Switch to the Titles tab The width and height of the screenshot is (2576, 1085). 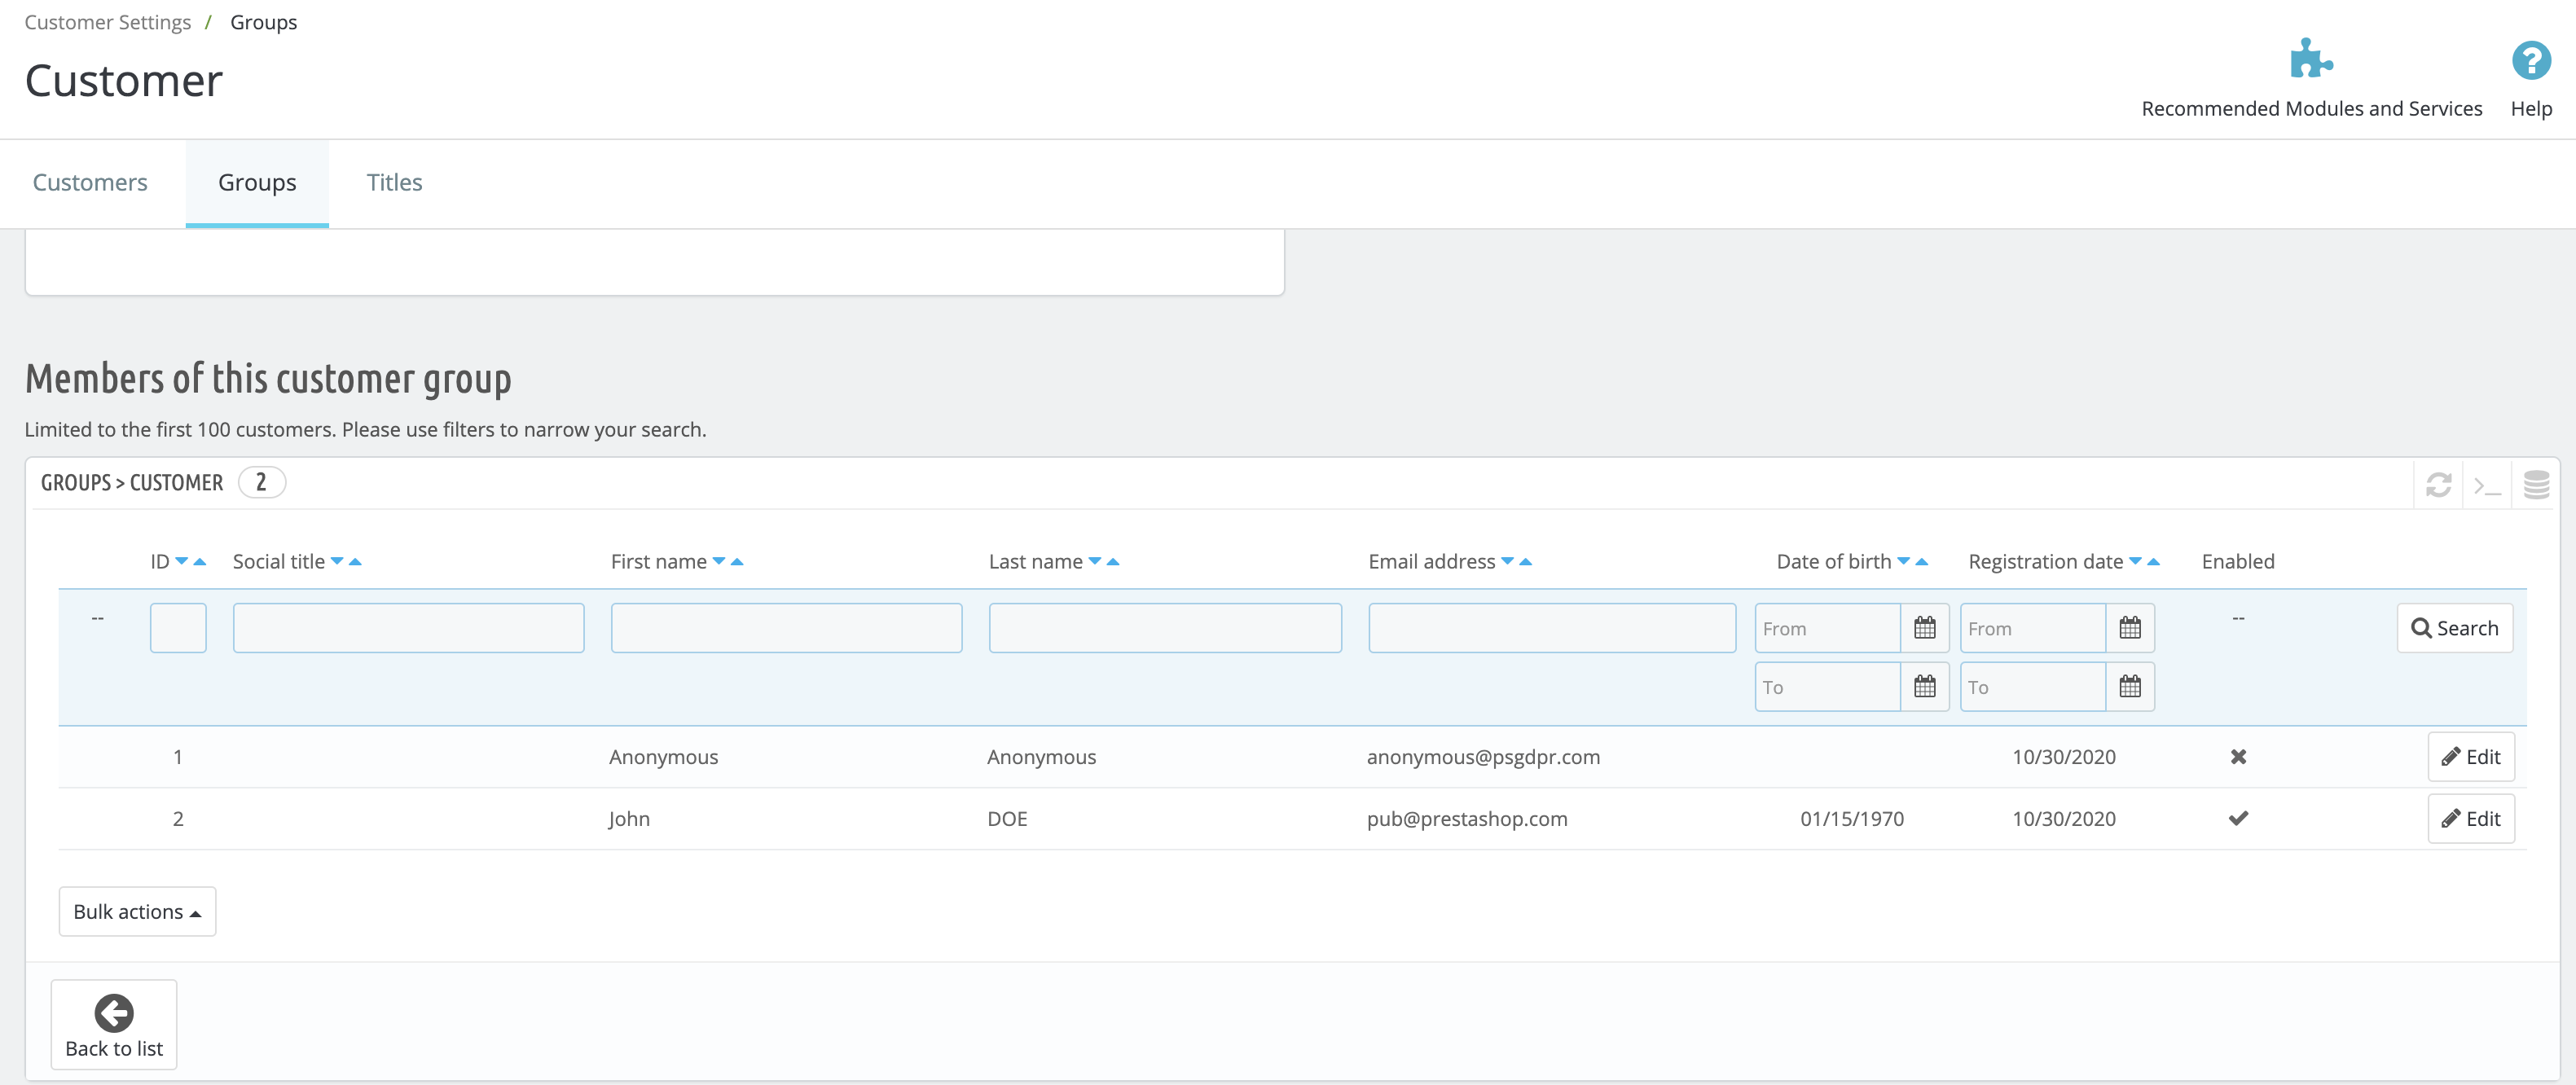click(x=394, y=182)
